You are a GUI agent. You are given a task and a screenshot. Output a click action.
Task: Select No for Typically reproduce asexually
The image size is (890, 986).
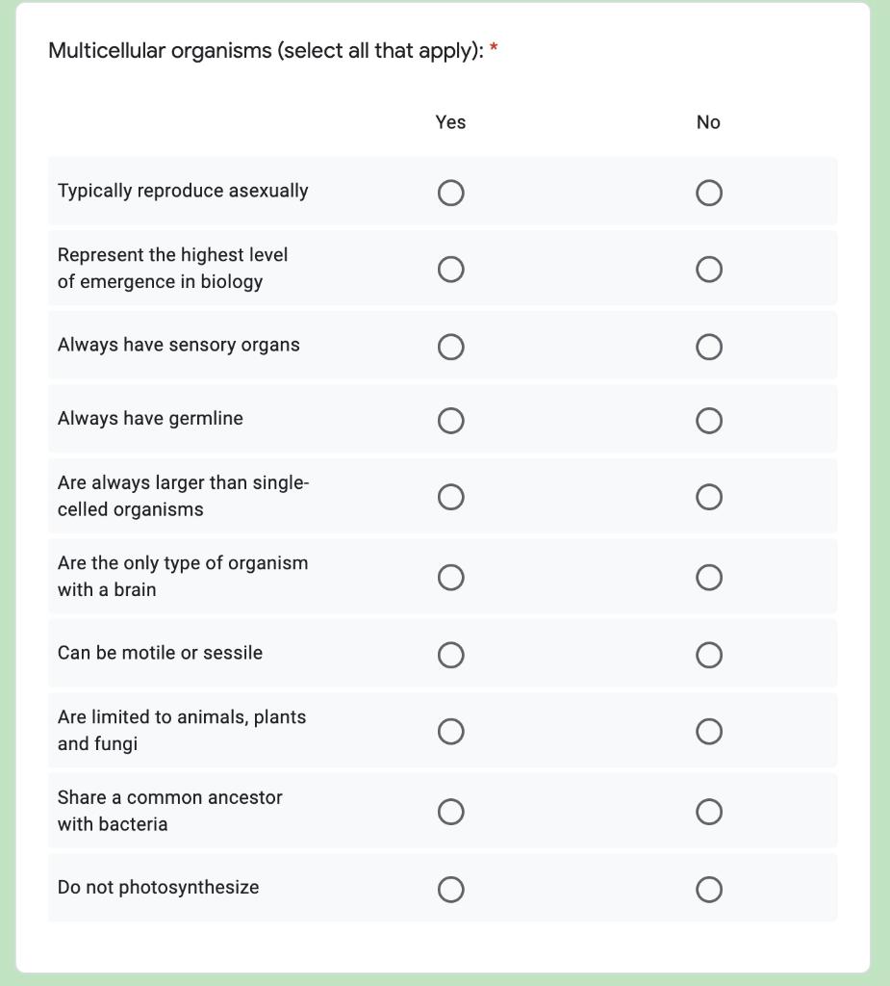coord(709,193)
